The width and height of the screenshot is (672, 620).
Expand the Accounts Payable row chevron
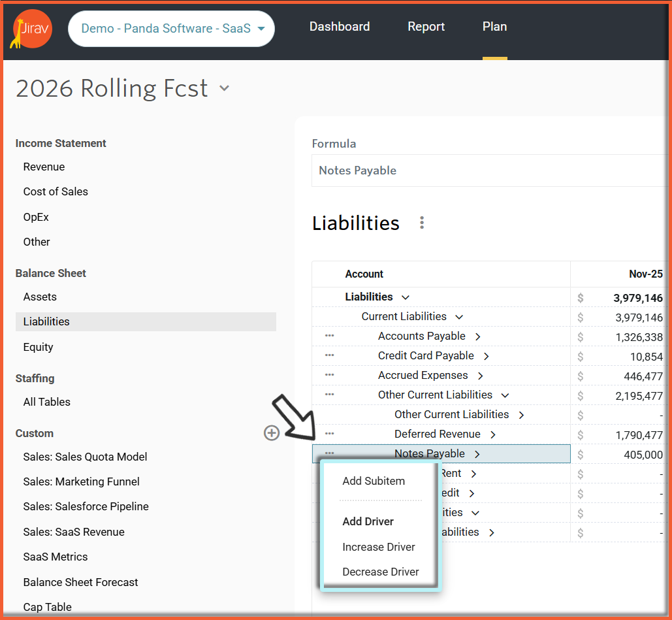click(478, 336)
